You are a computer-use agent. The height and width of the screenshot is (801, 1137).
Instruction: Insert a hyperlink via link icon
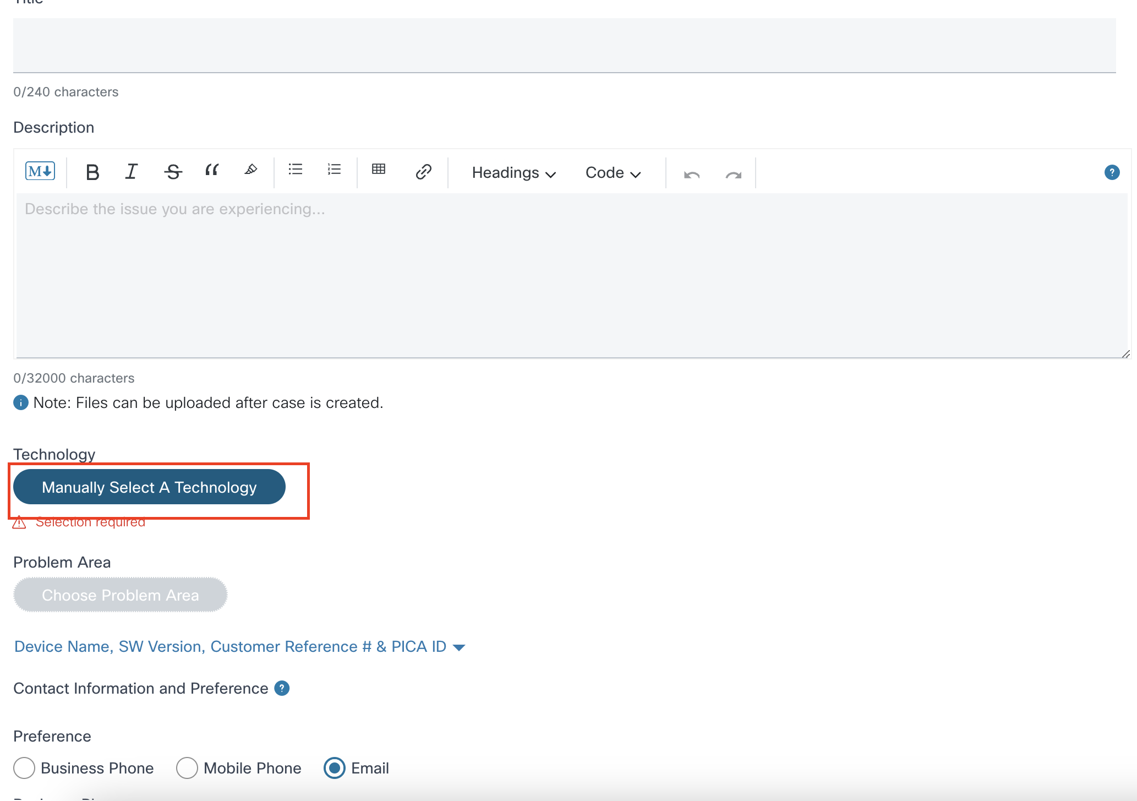pyautogui.click(x=423, y=172)
